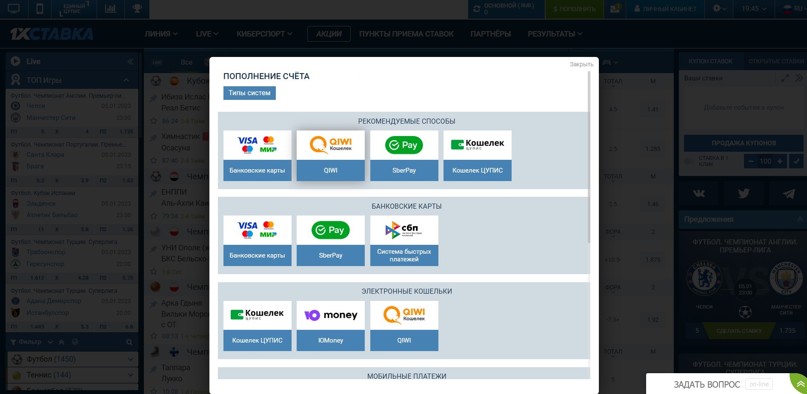Switch to ОТКРЫТЫЕ СТАВКИ tab
Image resolution: width=807 pixels, height=394 pixels.
point(776,62)
